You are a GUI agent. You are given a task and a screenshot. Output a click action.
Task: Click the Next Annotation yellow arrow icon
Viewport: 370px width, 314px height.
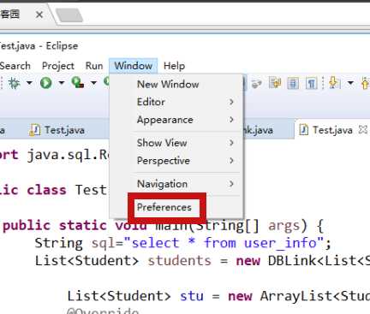point(334,83)
